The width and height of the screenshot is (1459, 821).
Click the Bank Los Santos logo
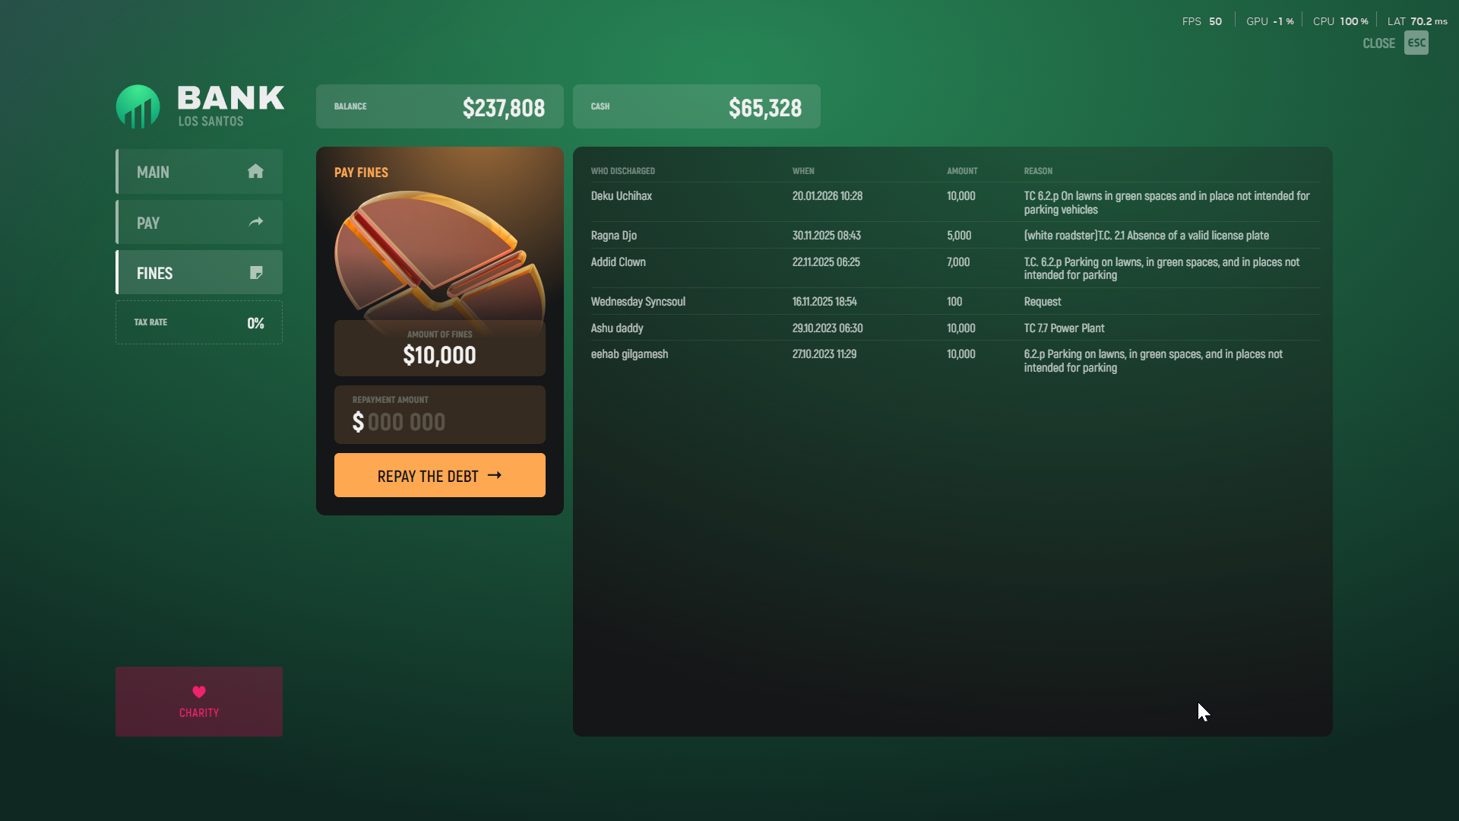click(x=138, y=106)
